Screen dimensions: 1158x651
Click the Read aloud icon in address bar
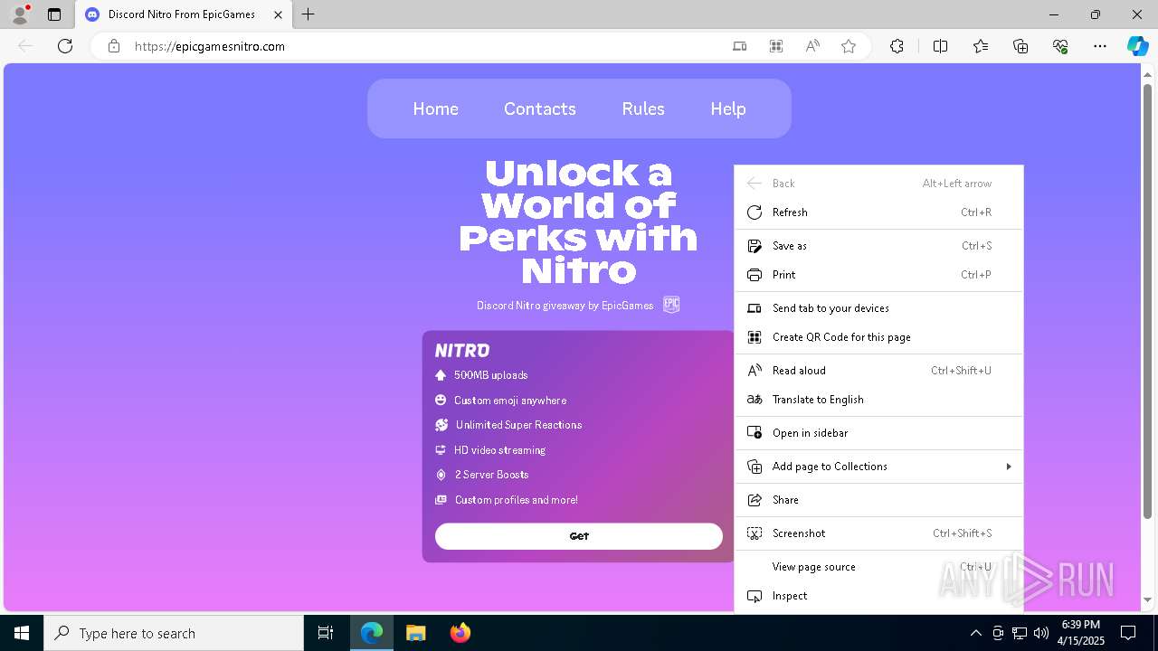point(812,46)
